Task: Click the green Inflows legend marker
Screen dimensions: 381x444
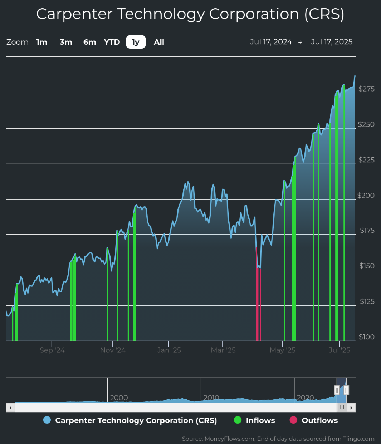Action: [x=238, y=420]
